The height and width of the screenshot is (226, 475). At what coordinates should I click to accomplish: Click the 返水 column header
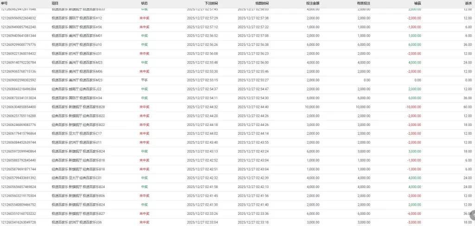[469, 3]
